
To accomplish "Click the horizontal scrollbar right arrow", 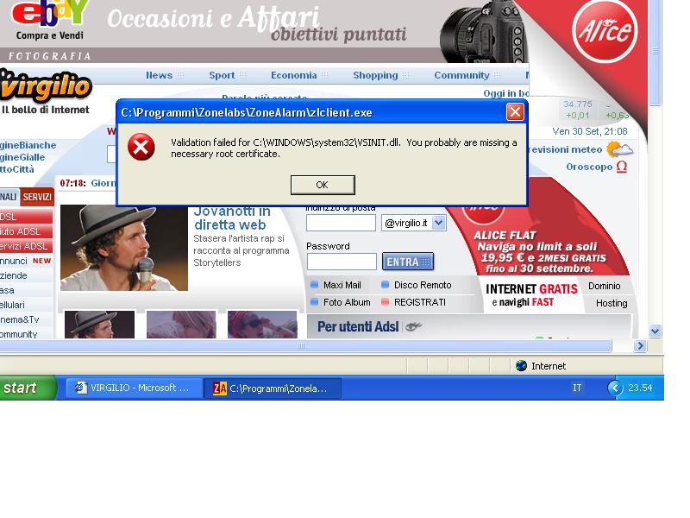I will [x=640, y=346].
